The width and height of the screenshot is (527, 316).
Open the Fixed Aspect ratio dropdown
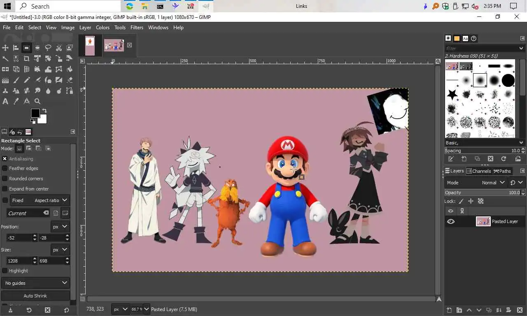point(40,200)
